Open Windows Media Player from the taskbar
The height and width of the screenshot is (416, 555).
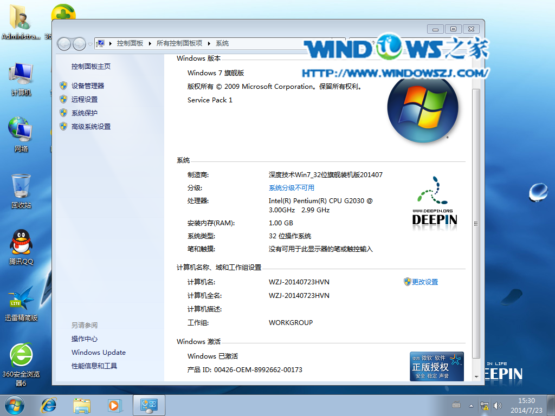pyautogui.click(x=115, y=405)
